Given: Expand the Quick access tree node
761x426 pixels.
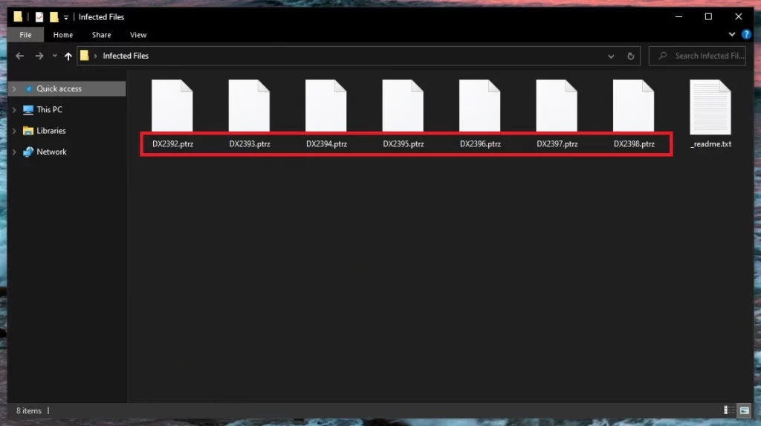Looking at the screenshot, I should click(x=14, y=89).
